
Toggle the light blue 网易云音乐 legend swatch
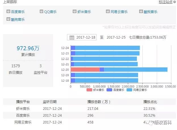pyautogui.click(x=129, y=90)
